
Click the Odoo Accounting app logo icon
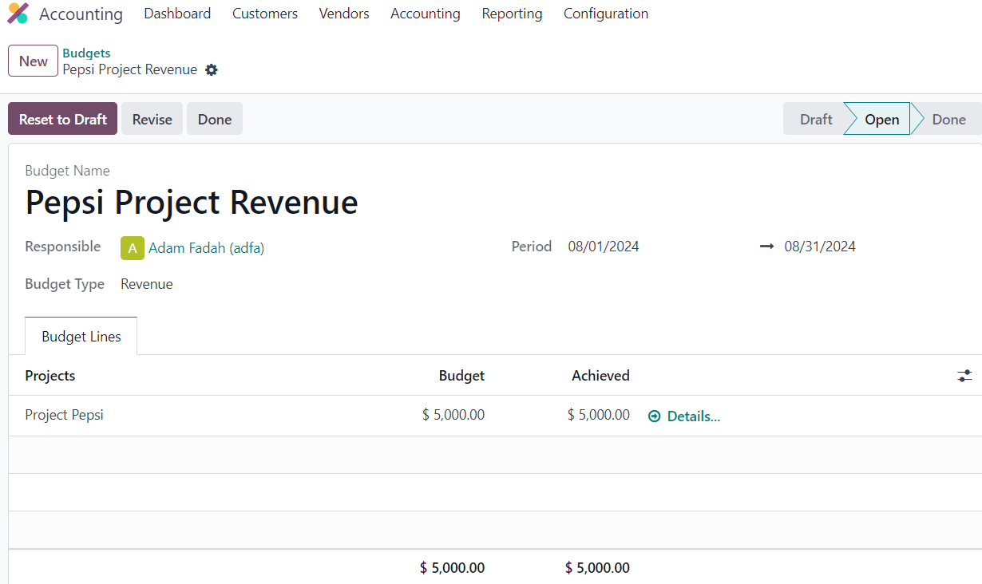(x=18, y=14)
